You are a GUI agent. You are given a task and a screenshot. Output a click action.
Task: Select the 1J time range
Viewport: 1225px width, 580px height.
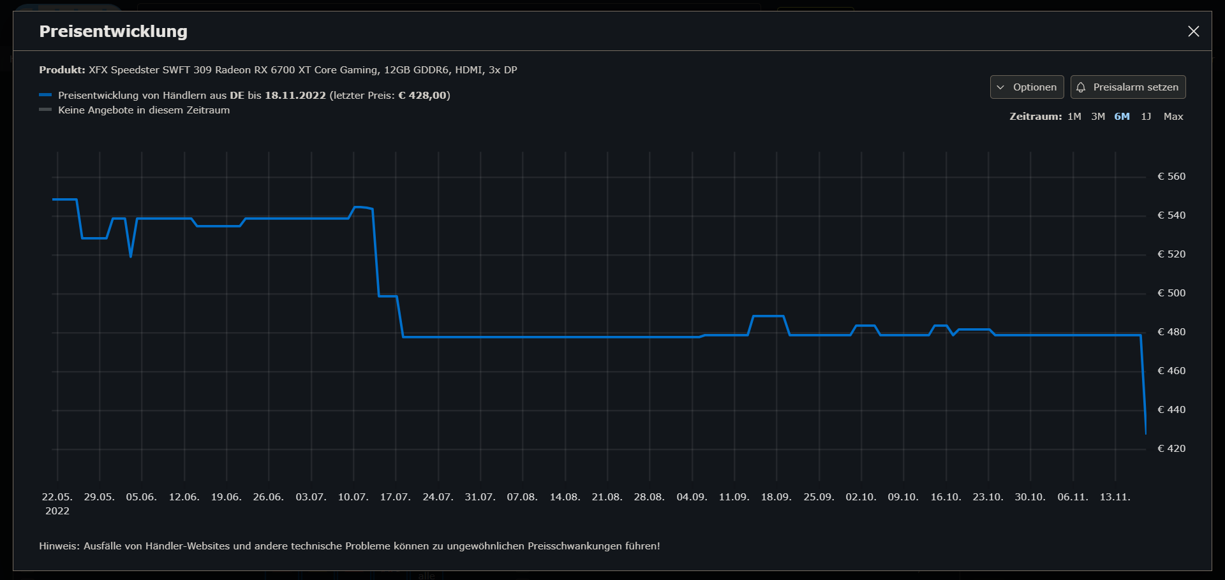[x=1147, y=117]
